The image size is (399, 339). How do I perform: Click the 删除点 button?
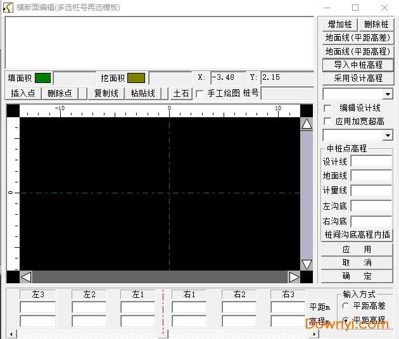60,93
